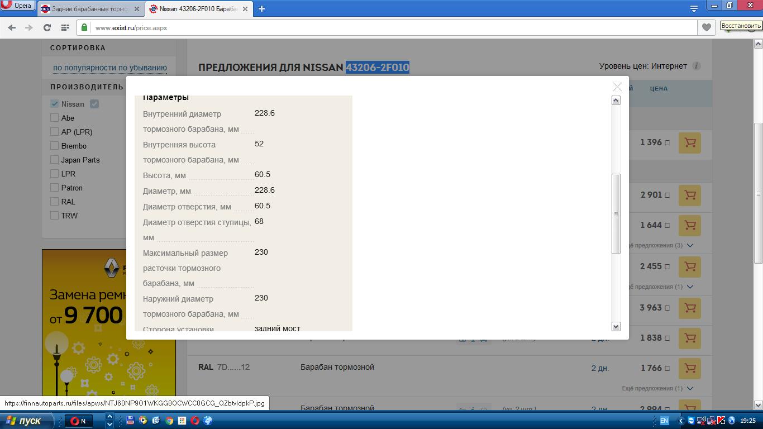Image resolution: width=763 pixels, height=429 pixels.
Task: Go back in browser history
Action: pos(12,27)
